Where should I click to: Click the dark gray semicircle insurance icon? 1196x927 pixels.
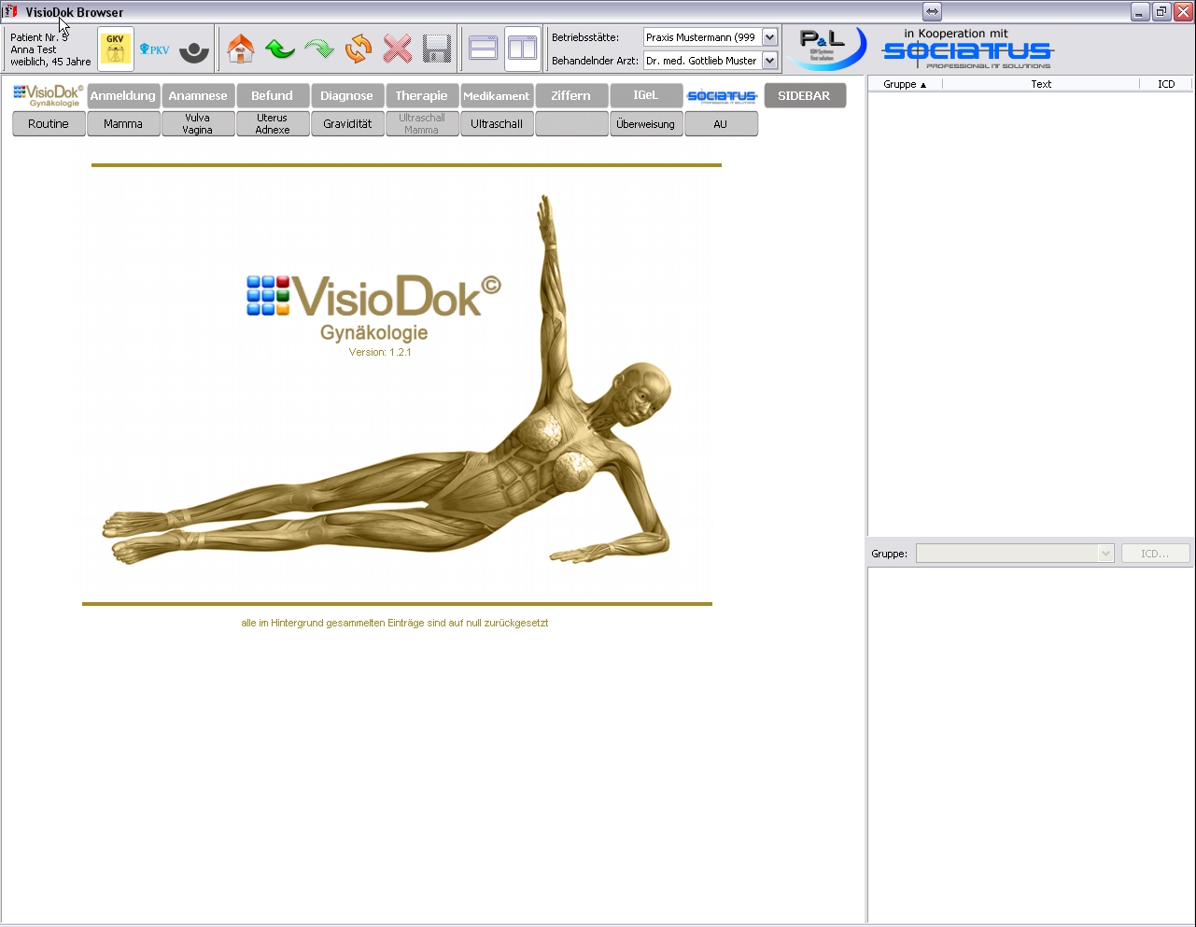tap(194, 51)
